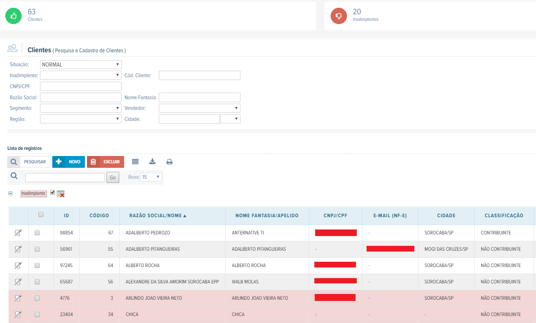
Task: Select the checkbox for ID 98854 row
Action: (x=37, y=233)
